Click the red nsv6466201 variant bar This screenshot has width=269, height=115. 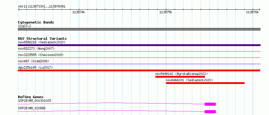tap(205, 83)
